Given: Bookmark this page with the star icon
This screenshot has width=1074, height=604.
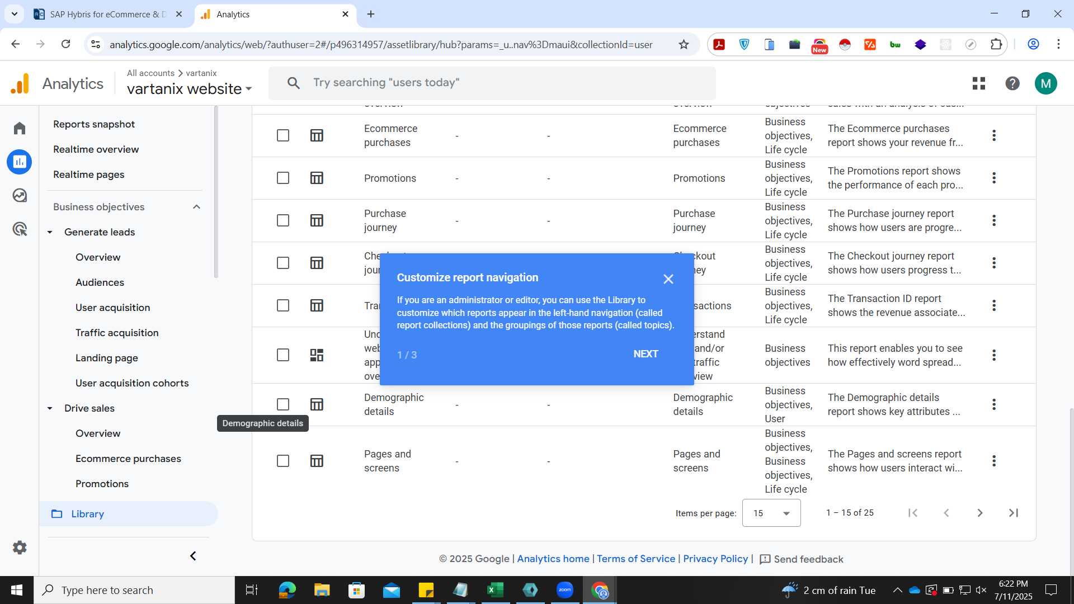Looking at the screenshot, I should 684,44.
